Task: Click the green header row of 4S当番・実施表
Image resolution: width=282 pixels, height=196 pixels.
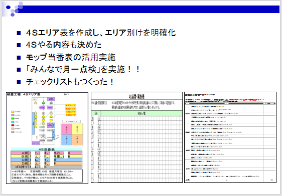Action: pos(136,113)
